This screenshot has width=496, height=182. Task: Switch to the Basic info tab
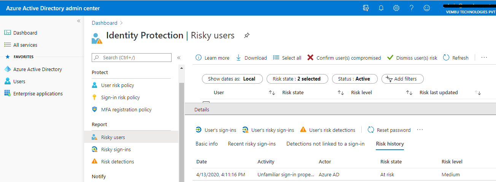coord(207,144)
